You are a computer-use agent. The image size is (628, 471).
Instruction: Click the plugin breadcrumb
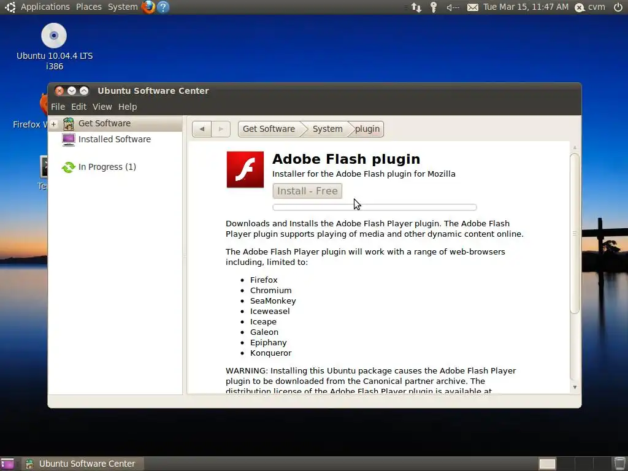[367, 129]
